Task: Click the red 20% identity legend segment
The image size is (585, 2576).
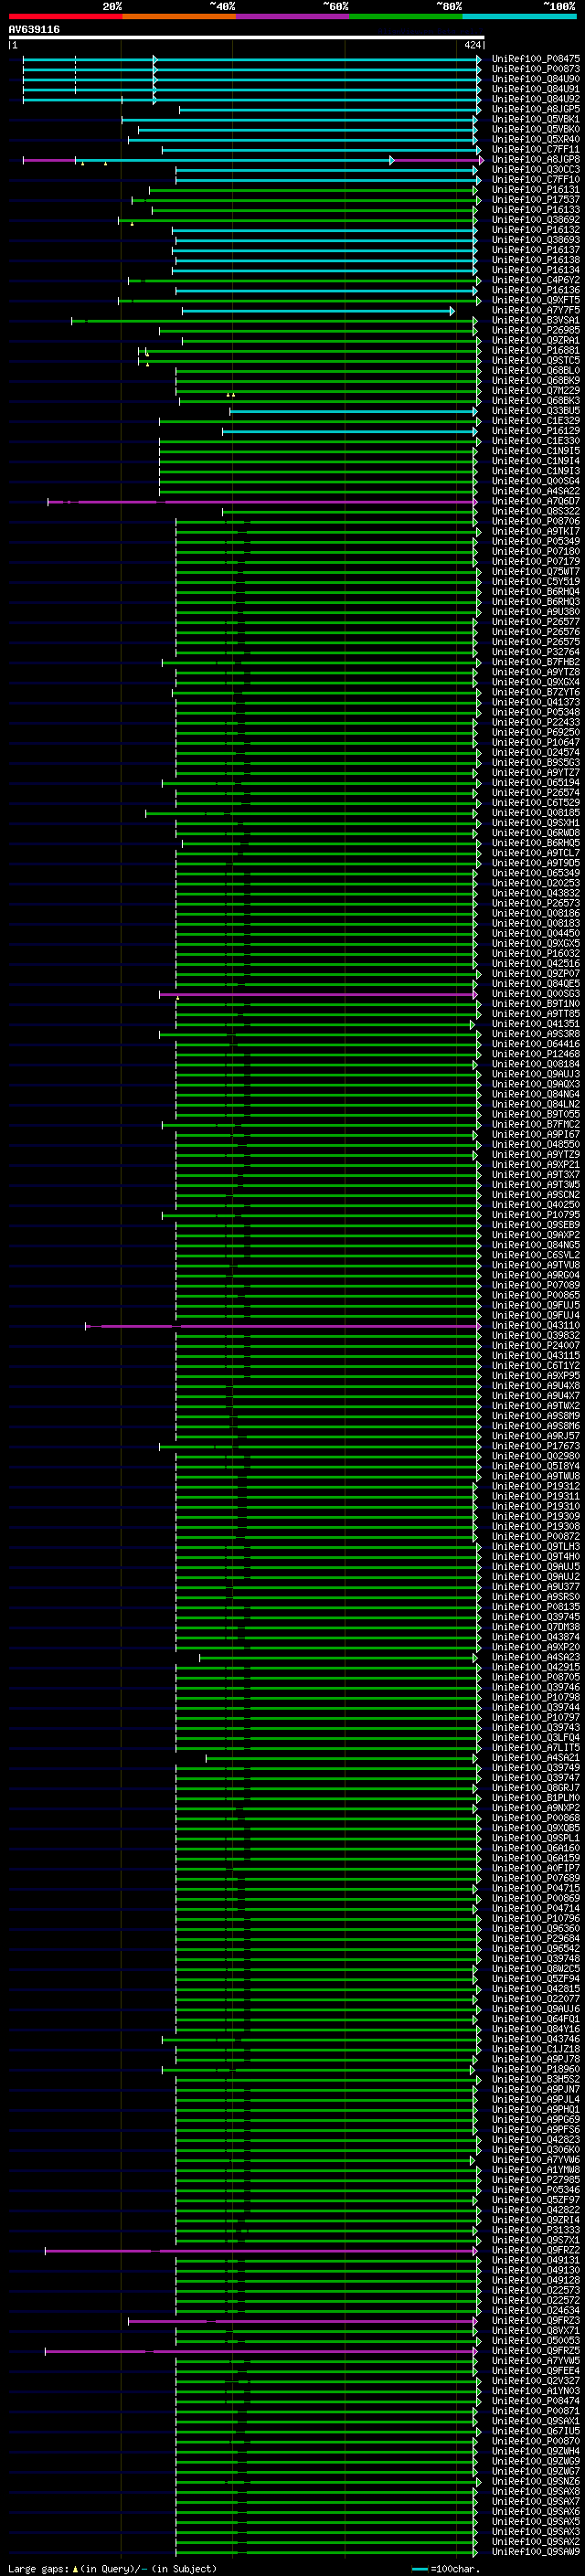Action: [x=65, y=16]
